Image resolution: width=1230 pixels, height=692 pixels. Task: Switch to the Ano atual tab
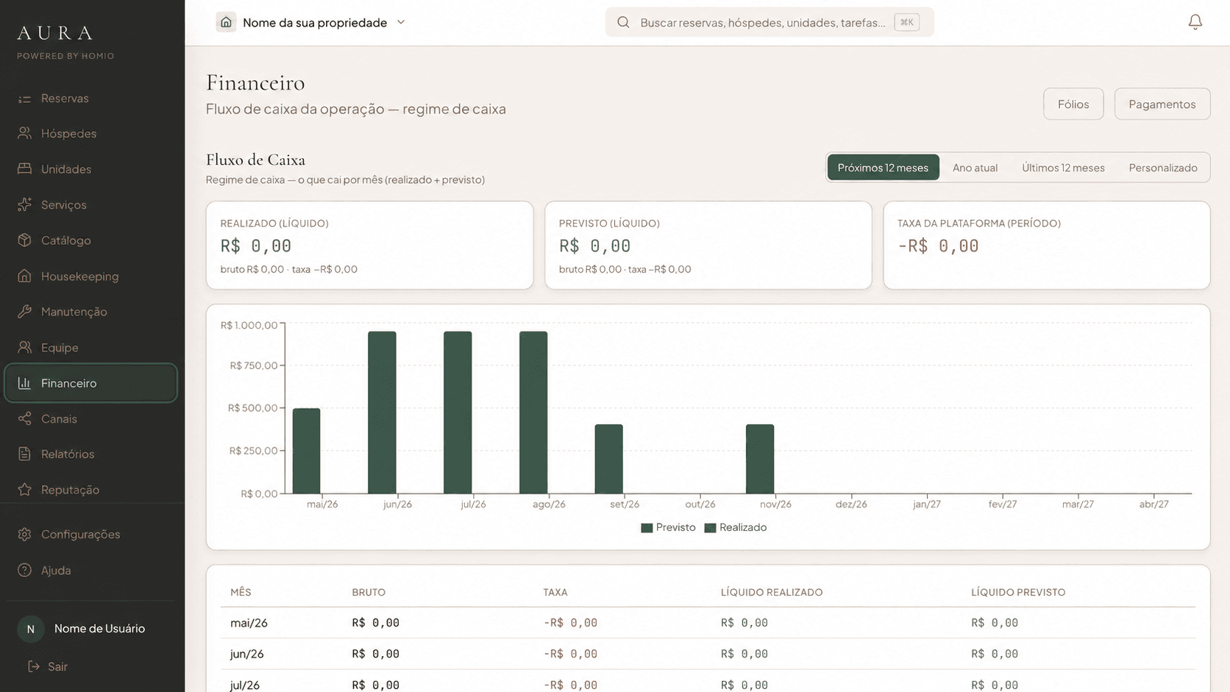pyautogui.click(x=975, y=168)
